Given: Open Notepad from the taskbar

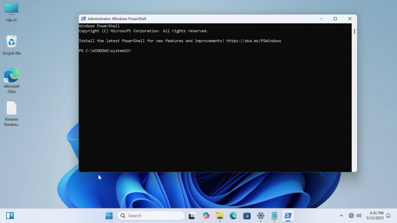Looking at the screenshot, I should (x=274, y=216).
